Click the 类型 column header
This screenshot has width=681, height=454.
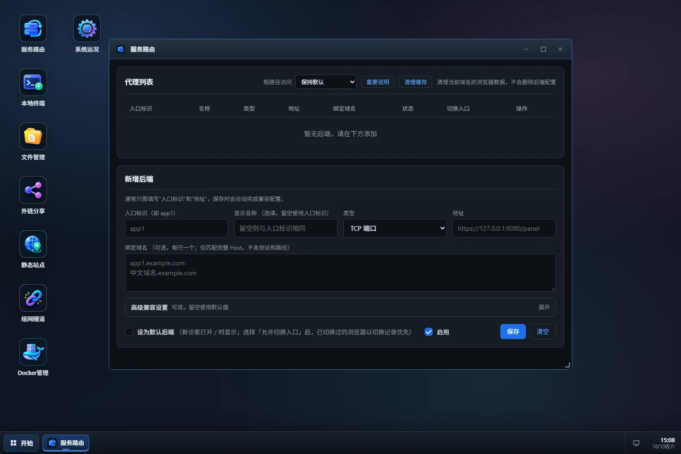(249, 108)
